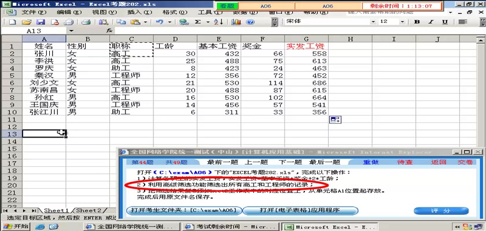
Task: Switch to the Sheet2 tab
Action: point(89,211)
